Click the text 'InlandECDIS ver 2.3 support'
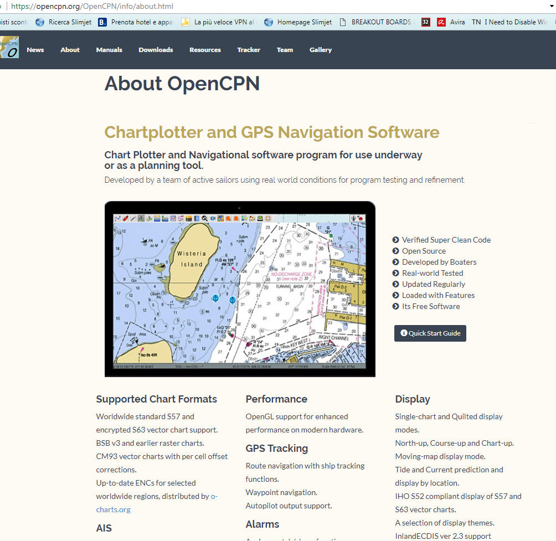Viewport: 556px width, 541px height. [x=443, y=536]
